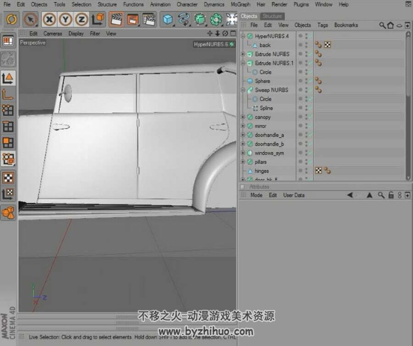The height and width of the screenshot is (346, 413).
Task: Collapse the Sweep NURBS node
Action: coord(243,90)
